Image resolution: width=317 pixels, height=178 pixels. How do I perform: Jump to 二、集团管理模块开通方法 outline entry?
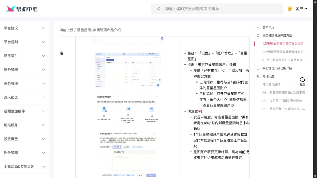coord(274,35)
